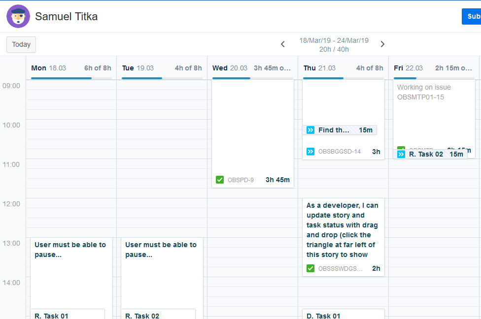Click green check icon next to OBSSSWDGS...
The height and width of the screenshot is (319, 481).
[310, 268]
